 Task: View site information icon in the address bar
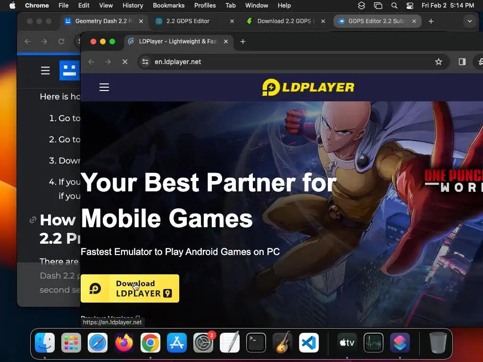click(145, 62)
